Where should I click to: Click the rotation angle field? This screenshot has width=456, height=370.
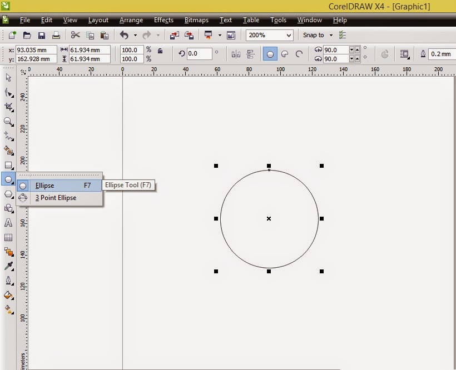point(199,54)
